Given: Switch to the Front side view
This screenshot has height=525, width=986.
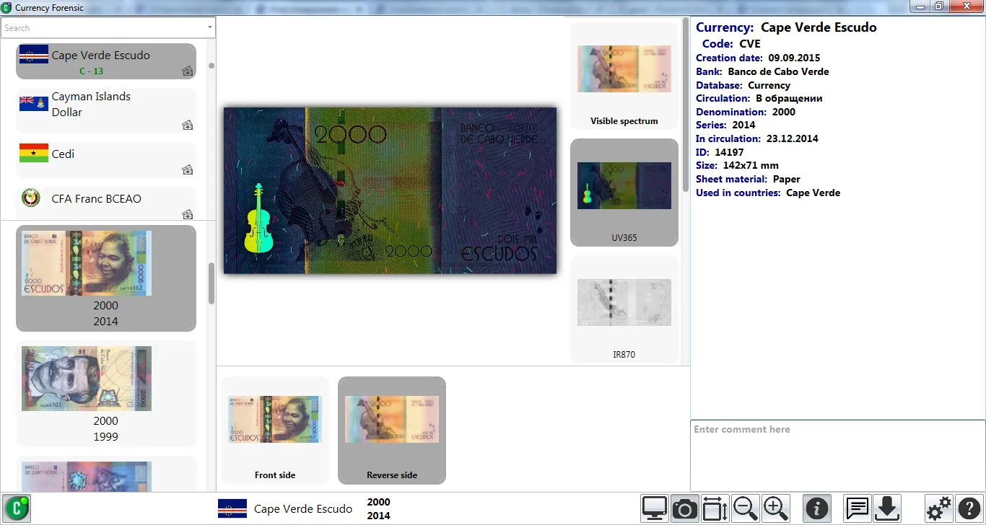Looking at the screenshot, I should [x=275, y=430].
